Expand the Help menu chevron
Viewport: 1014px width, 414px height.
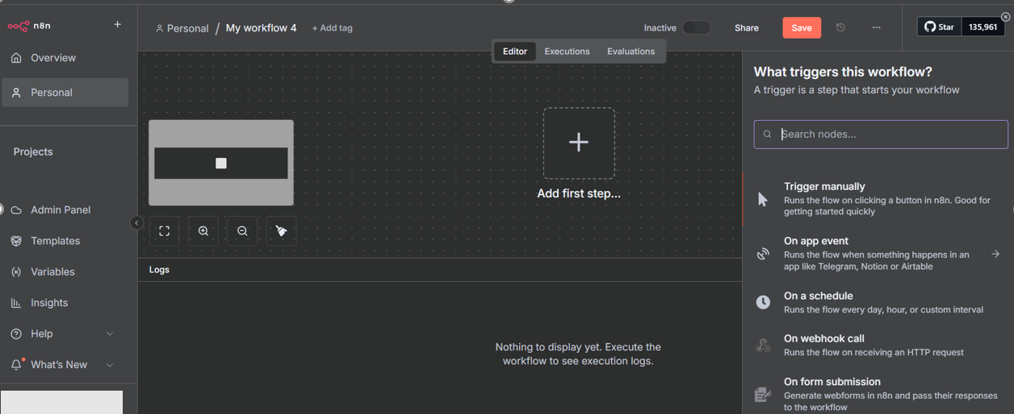[x=110, y=333]
